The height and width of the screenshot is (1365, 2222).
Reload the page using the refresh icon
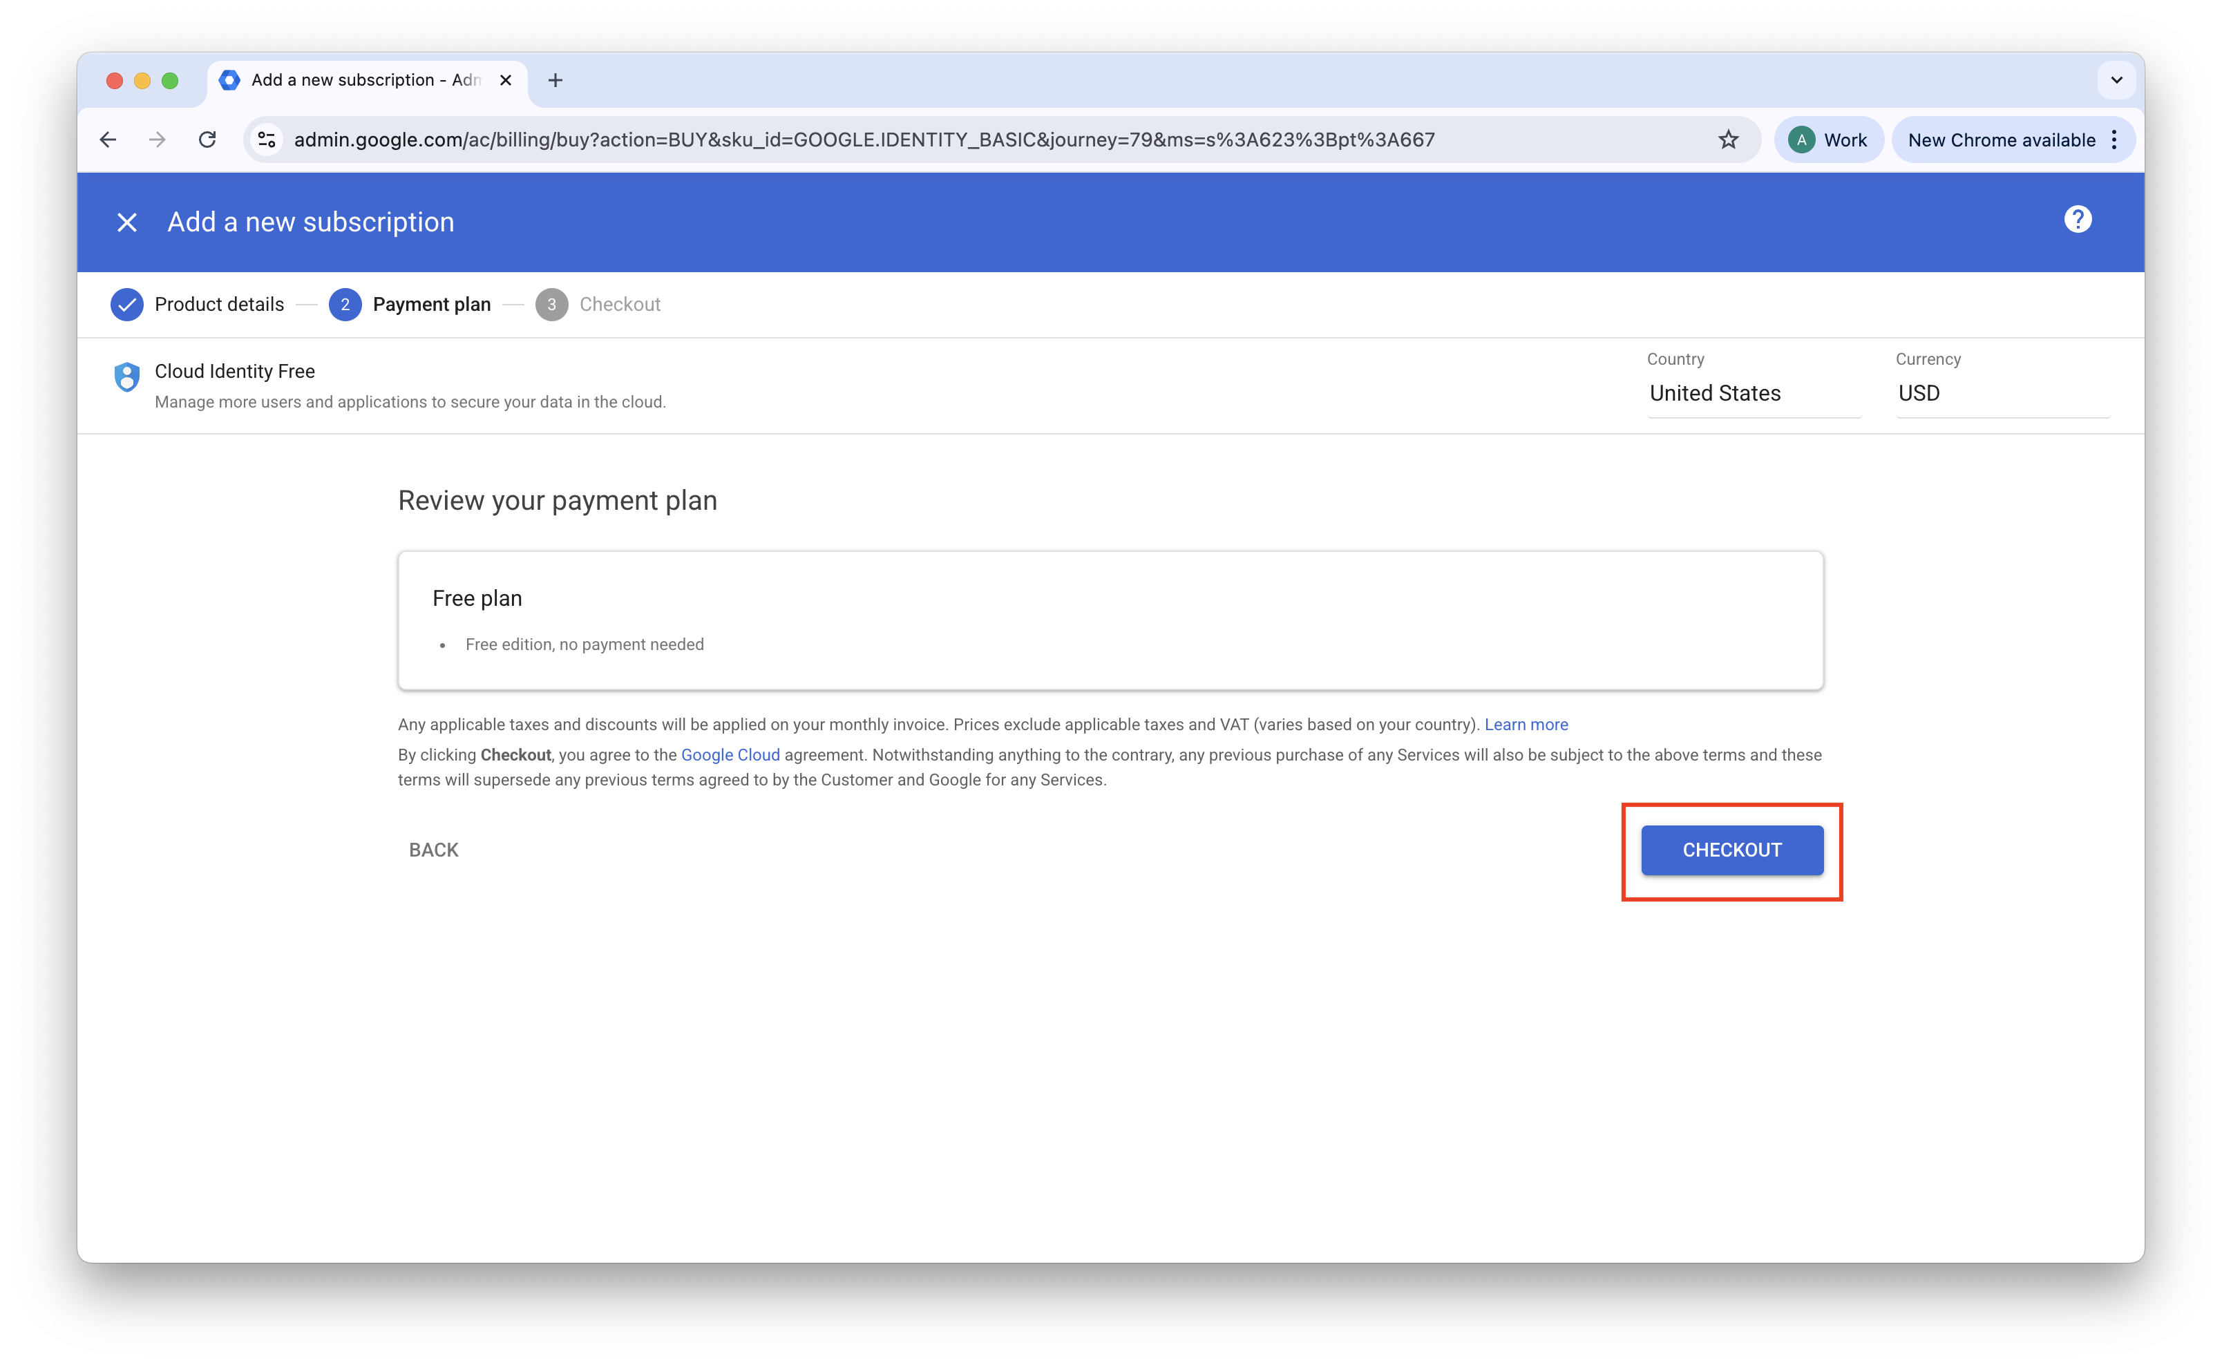pos(208,140)
